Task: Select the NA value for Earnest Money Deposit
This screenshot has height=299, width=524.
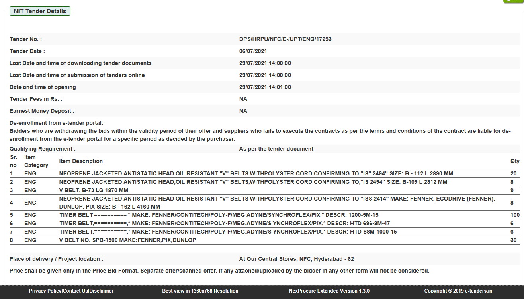Action: (x=243, y=111)
